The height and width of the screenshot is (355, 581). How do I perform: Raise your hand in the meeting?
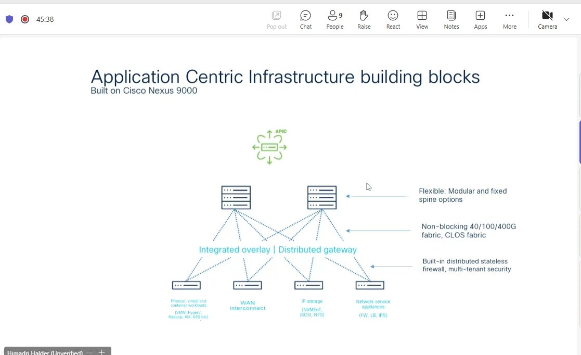(364, 19)
